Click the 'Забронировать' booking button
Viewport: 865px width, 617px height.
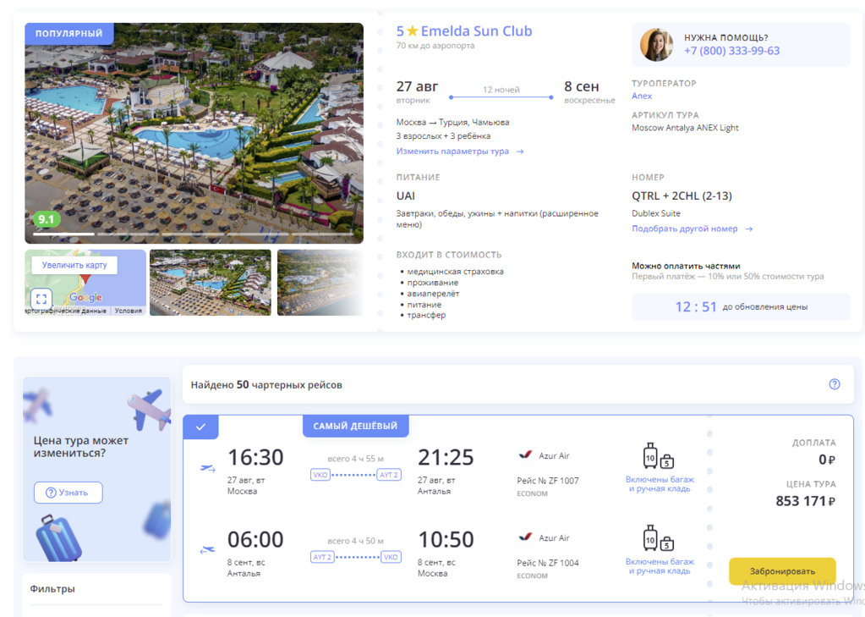click(x=782, y=571)
